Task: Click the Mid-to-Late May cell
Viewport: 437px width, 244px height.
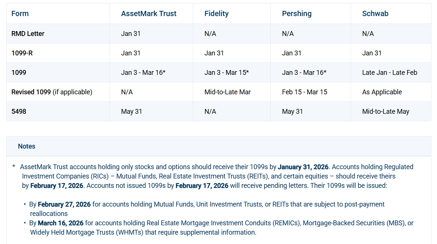Action: [386, 112]
